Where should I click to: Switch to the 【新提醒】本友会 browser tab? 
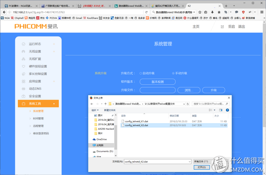(x=94, y=6)
